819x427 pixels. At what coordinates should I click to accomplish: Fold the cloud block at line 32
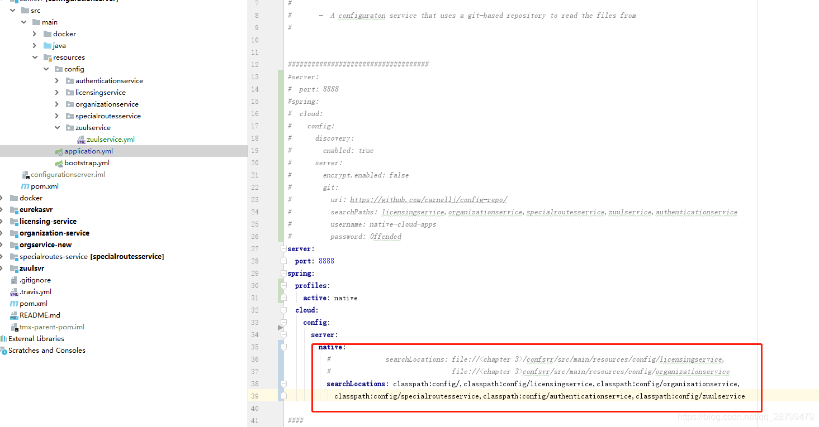[x=283, y=310]
